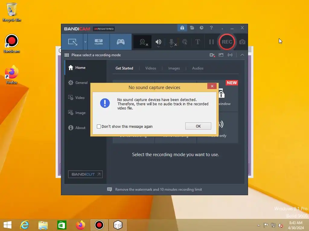
Task: Open File Explorer from taskbar
Action: (x=43, y=225)
